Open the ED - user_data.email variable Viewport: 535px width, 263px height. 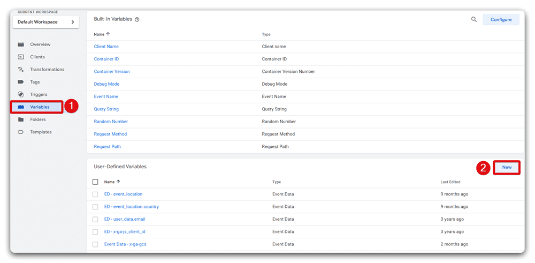125,219
